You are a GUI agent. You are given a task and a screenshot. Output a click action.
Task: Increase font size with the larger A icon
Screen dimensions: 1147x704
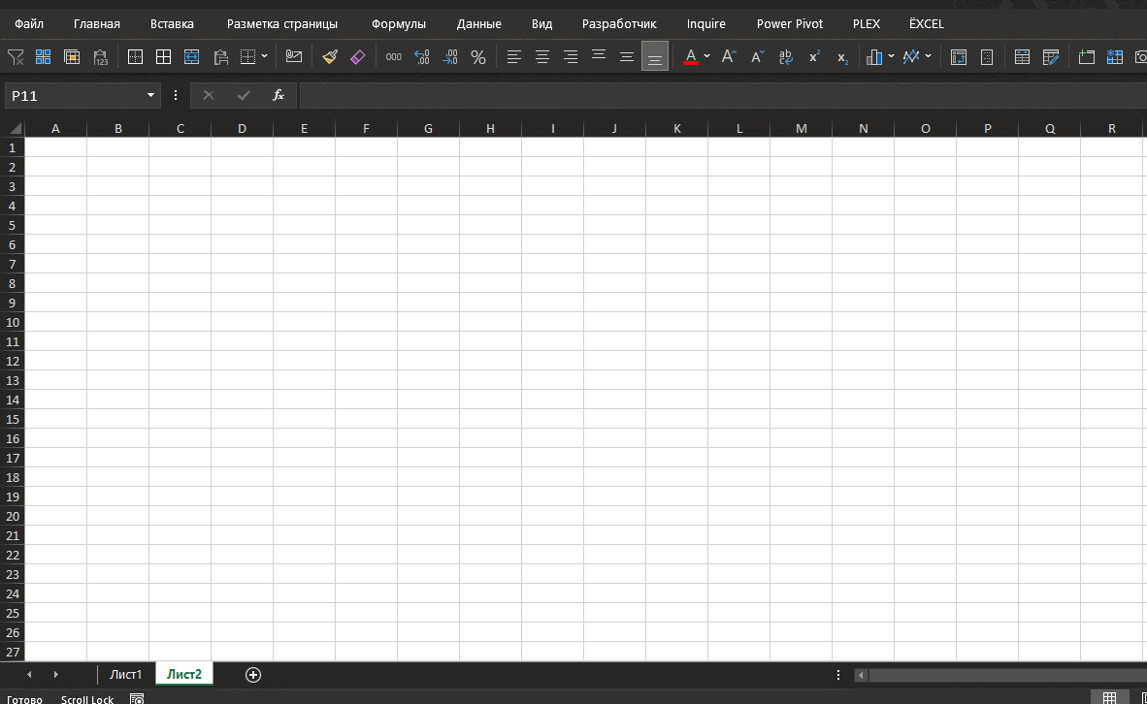point(729,57)
